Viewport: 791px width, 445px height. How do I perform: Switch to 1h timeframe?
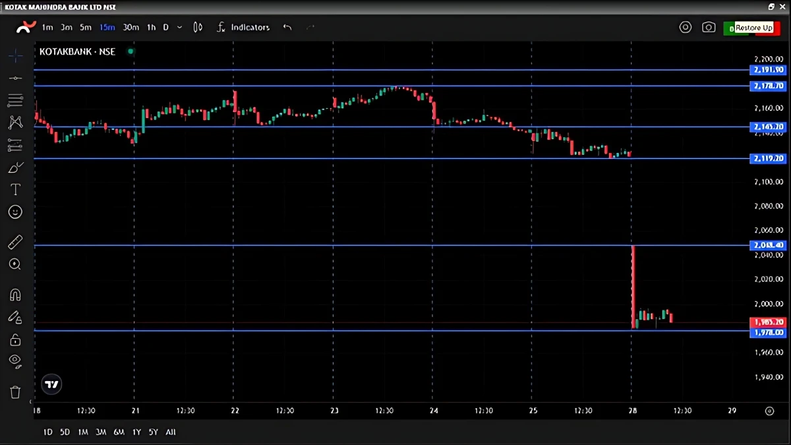[152, 27]
